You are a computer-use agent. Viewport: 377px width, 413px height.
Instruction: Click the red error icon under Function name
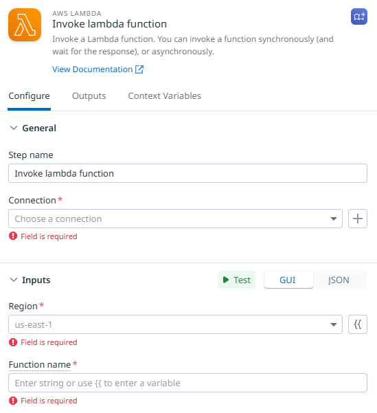(13, 401)
